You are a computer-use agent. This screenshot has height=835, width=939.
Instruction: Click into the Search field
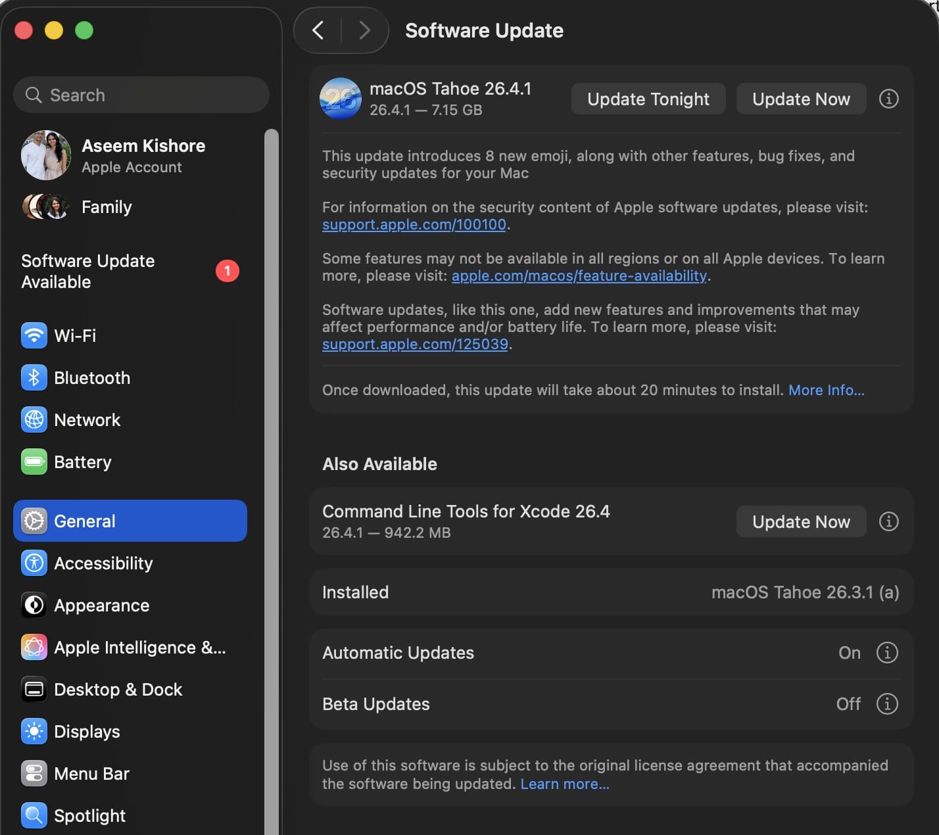[x=141, y=95]
